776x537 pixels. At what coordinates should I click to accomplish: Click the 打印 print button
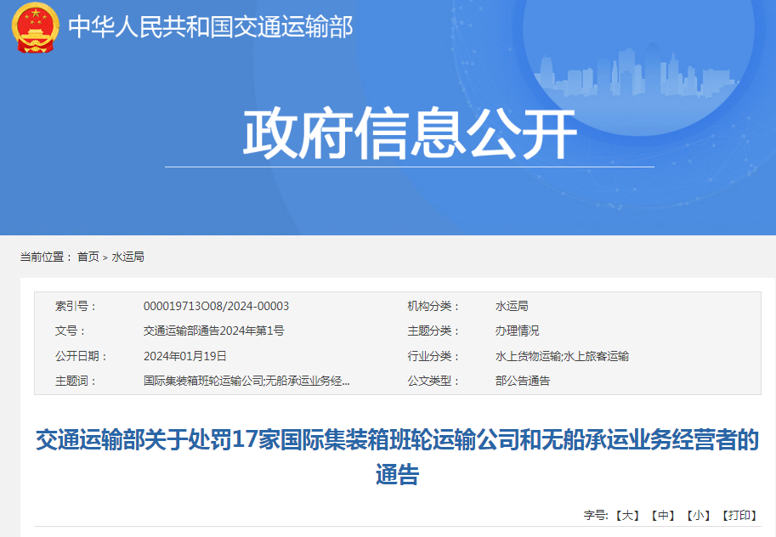(739, 515)
